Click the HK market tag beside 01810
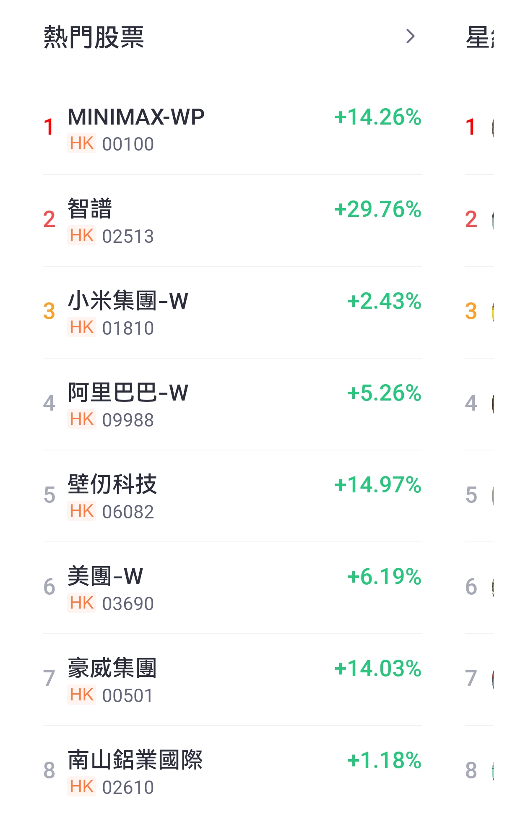515x817 pixels. point(82,328)
